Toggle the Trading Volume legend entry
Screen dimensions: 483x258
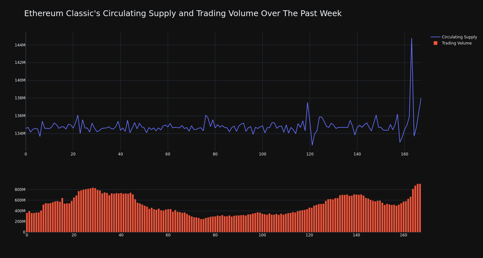[454, 43]
